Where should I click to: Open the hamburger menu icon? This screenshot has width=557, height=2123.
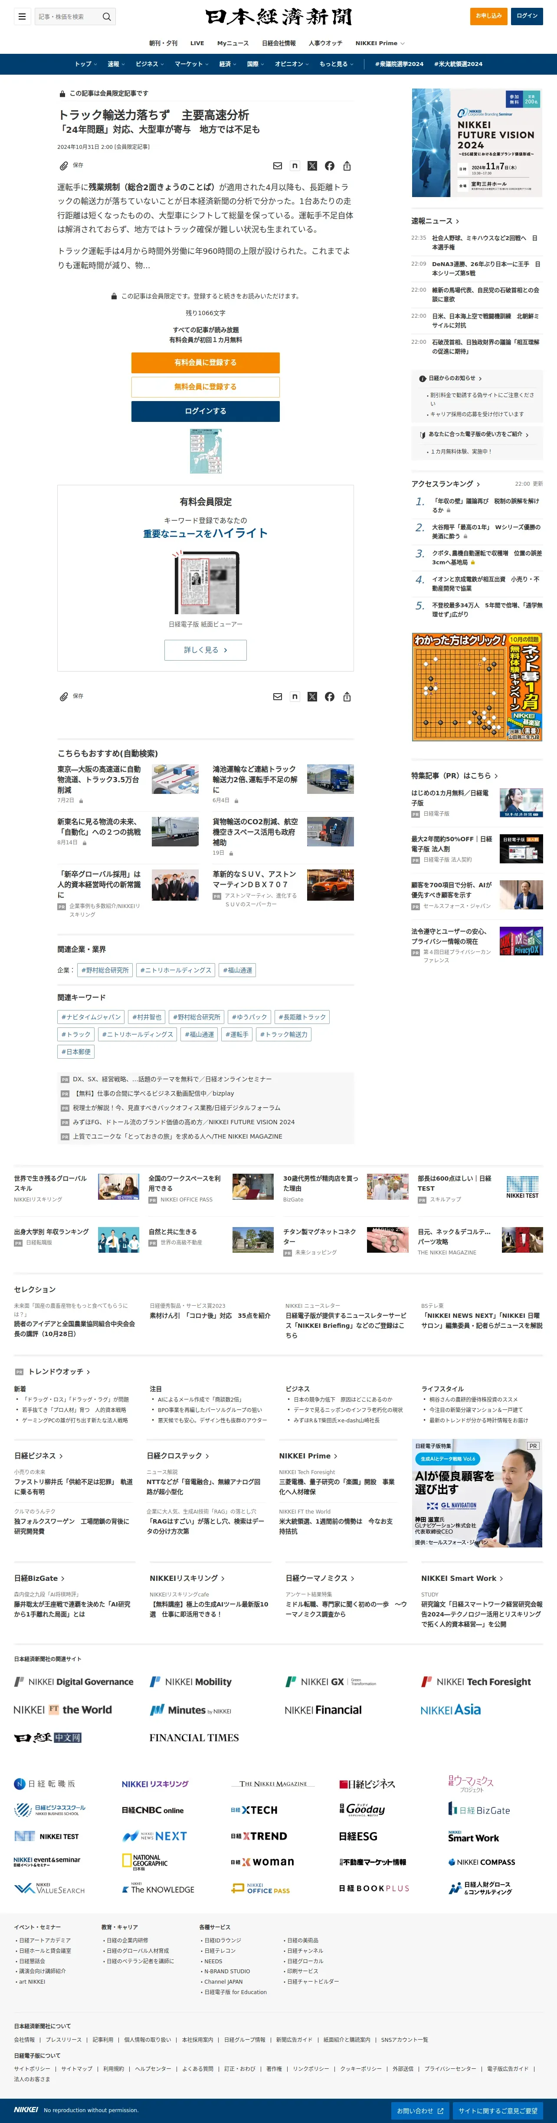click(x=22, y=16)
